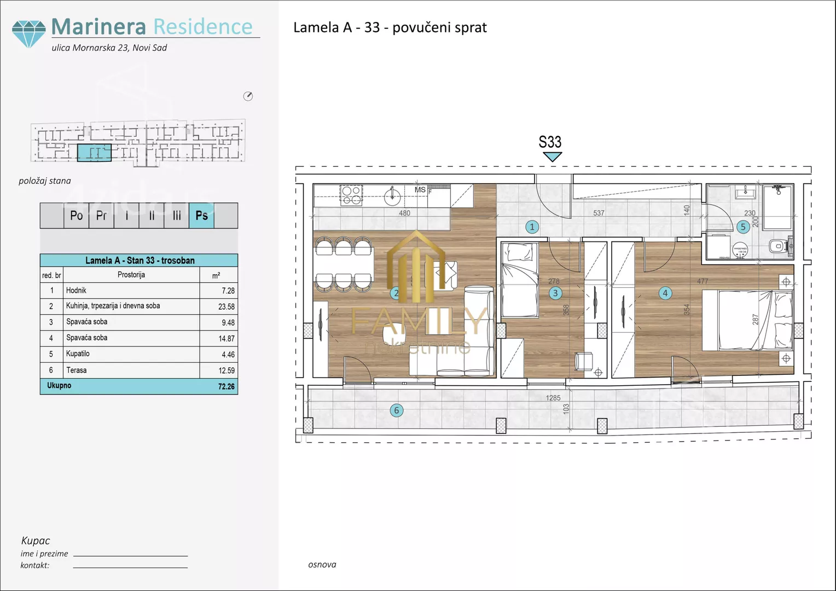The height and width of the screenshot is (591, 836).
Task: Click the 'osnova' caption
Action: click(x=322, y=565)
